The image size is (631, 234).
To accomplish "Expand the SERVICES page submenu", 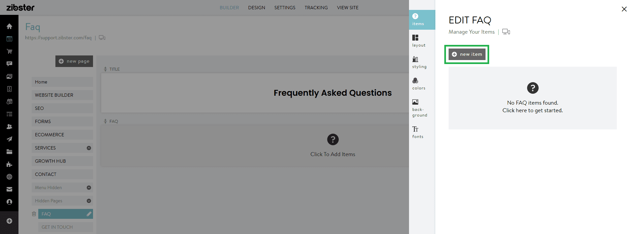I will 89,148.
